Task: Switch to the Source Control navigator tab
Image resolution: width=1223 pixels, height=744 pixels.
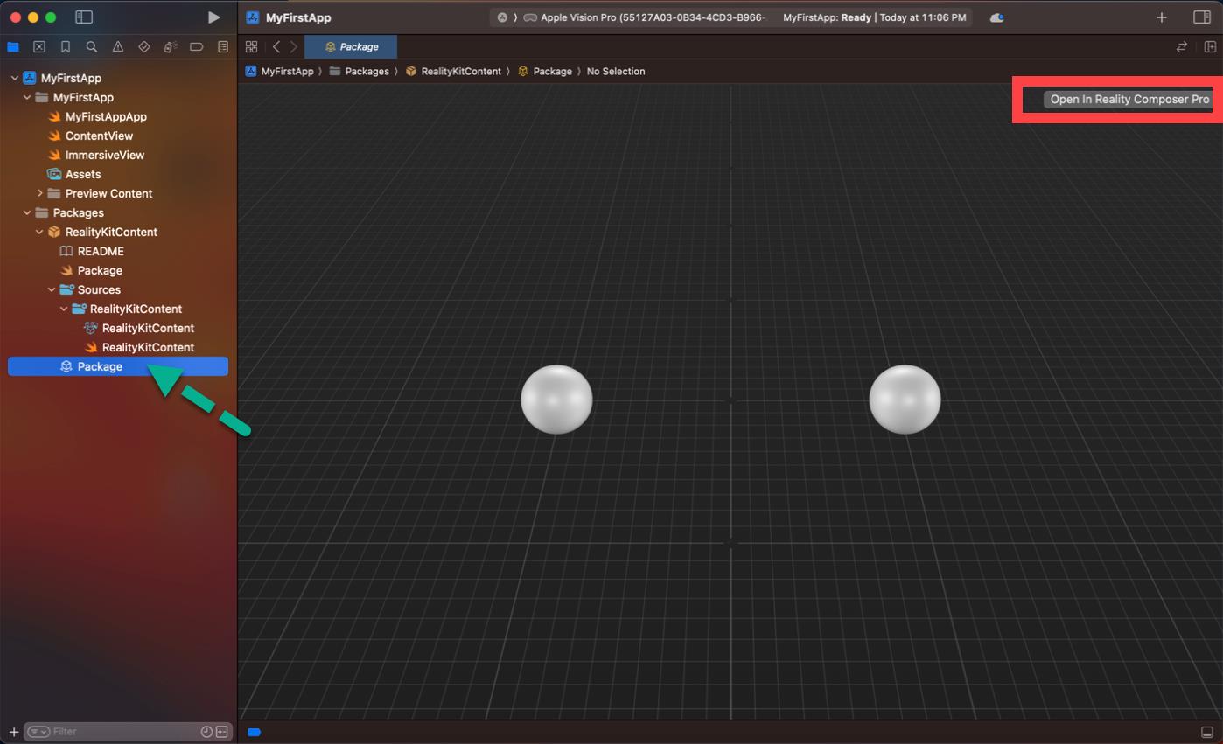Action: [39, 46]
